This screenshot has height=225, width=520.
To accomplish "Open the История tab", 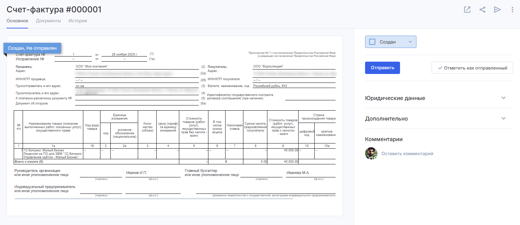I will point(77,21).
